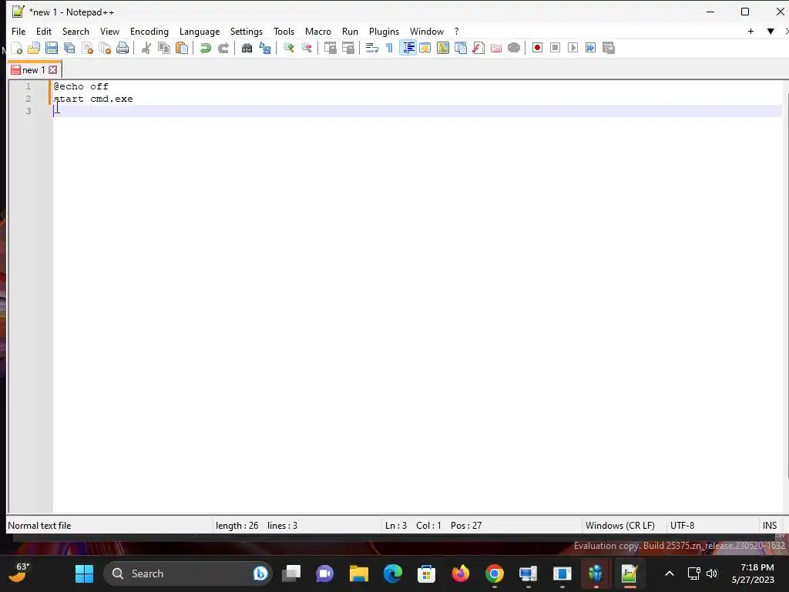Image resolution: width=789 pixels, height=592 pixels.
Task: Open the Document List panel icon
Action: click(x=461, y=49)
